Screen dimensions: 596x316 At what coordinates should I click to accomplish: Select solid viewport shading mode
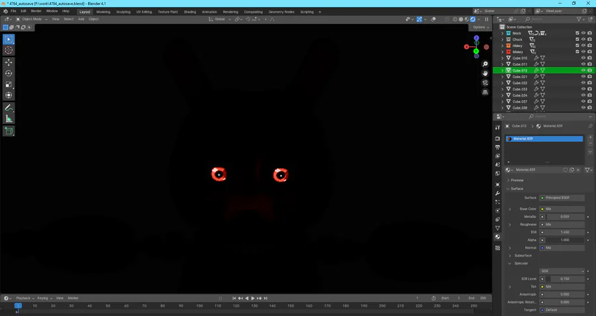click(461, 19)
